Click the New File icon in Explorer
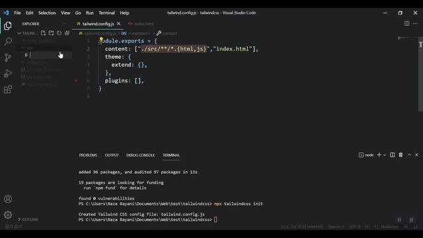 point(43,33)
